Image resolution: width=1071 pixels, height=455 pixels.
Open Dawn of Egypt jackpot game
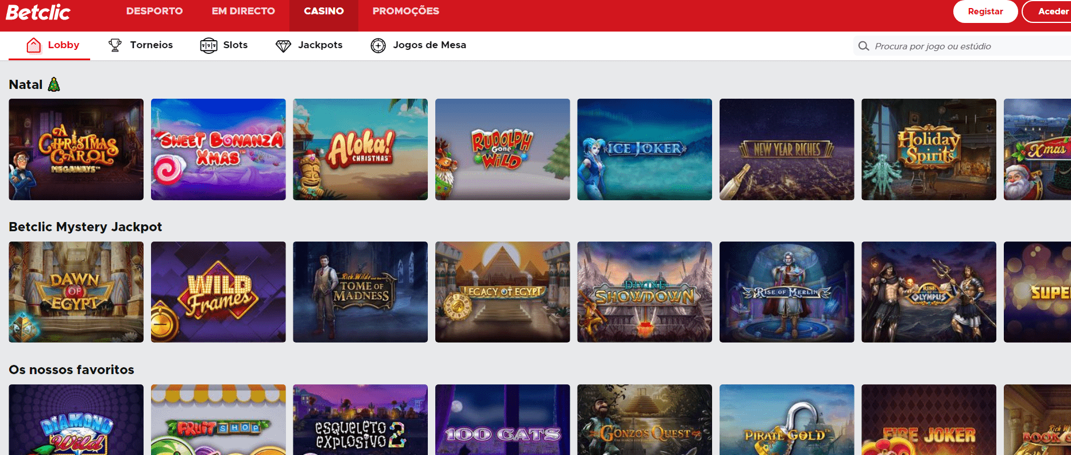tap(76, 292)
